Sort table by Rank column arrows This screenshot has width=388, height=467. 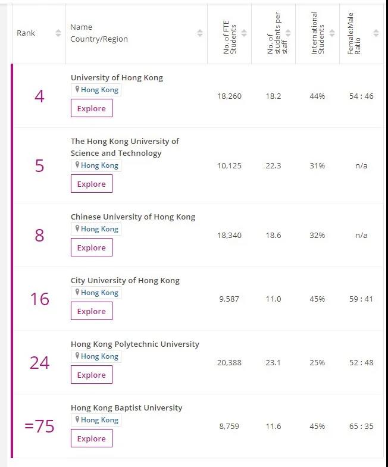tap(58, 33)
